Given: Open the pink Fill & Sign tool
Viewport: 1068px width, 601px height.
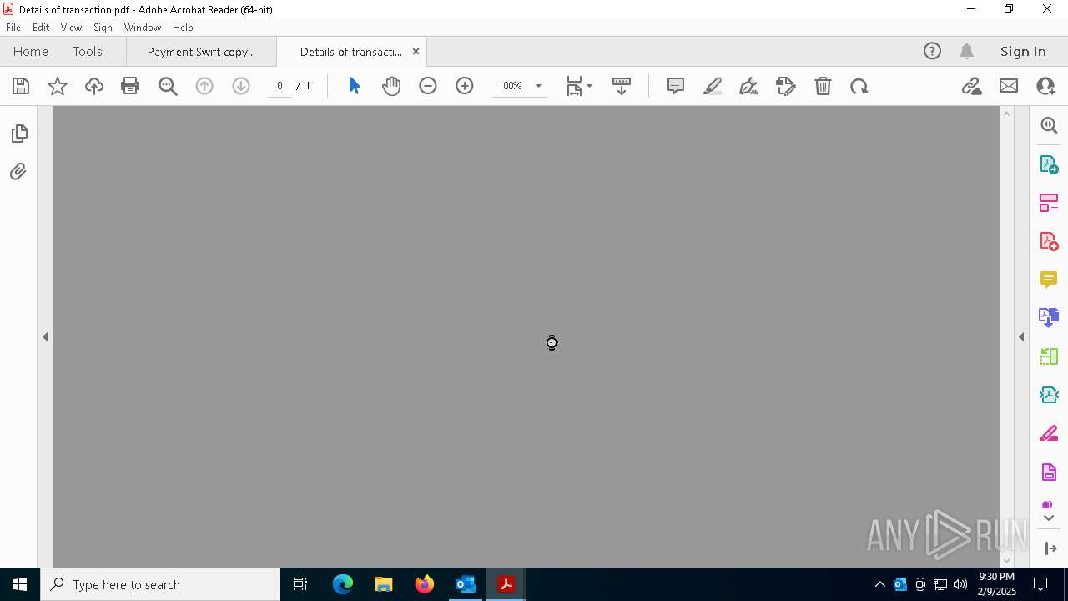Looking at the screenshot, I should pyautogui.click(x=1049, y=434).
